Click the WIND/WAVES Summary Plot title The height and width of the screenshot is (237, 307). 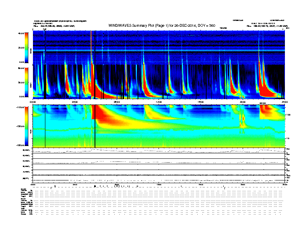coord(162,26)
